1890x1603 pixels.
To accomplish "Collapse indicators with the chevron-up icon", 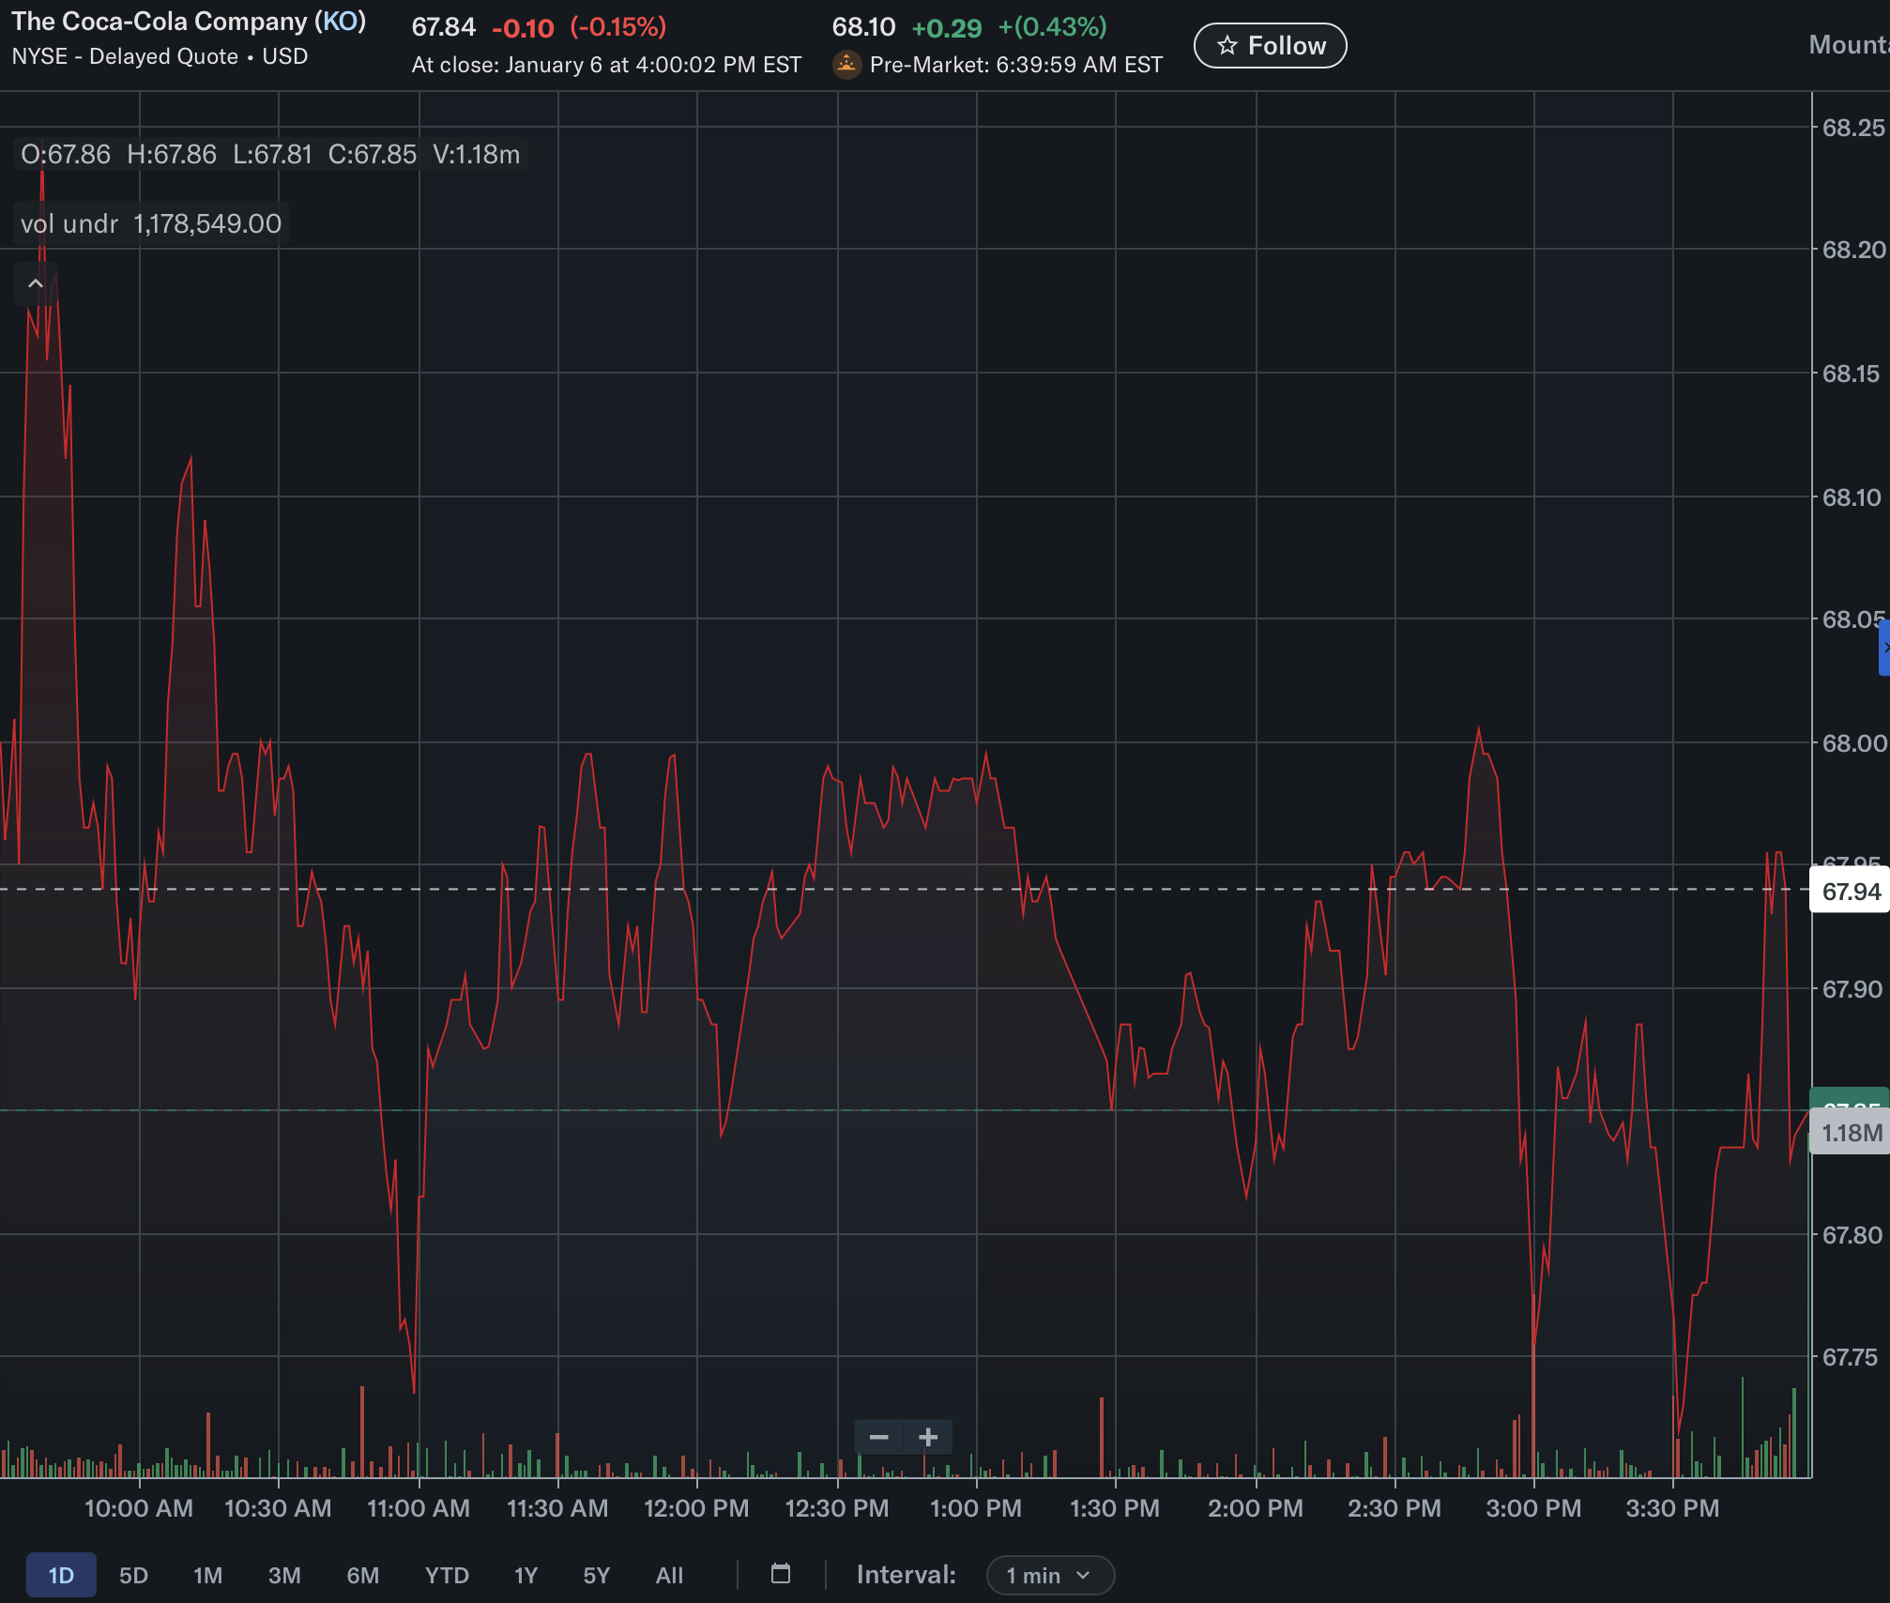I will coord(36,283).
